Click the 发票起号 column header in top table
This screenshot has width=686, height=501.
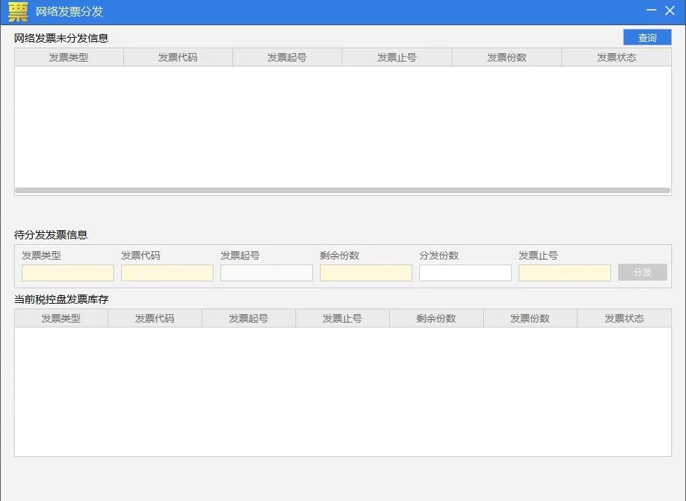click(x=287, y=57)
